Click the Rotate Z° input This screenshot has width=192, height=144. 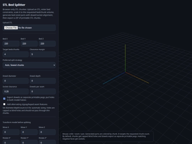(47, 142)
